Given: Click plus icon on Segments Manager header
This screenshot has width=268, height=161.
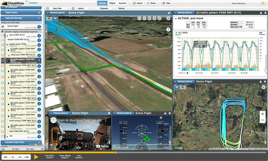Looking at the screenshot, I should click(39, 18).
